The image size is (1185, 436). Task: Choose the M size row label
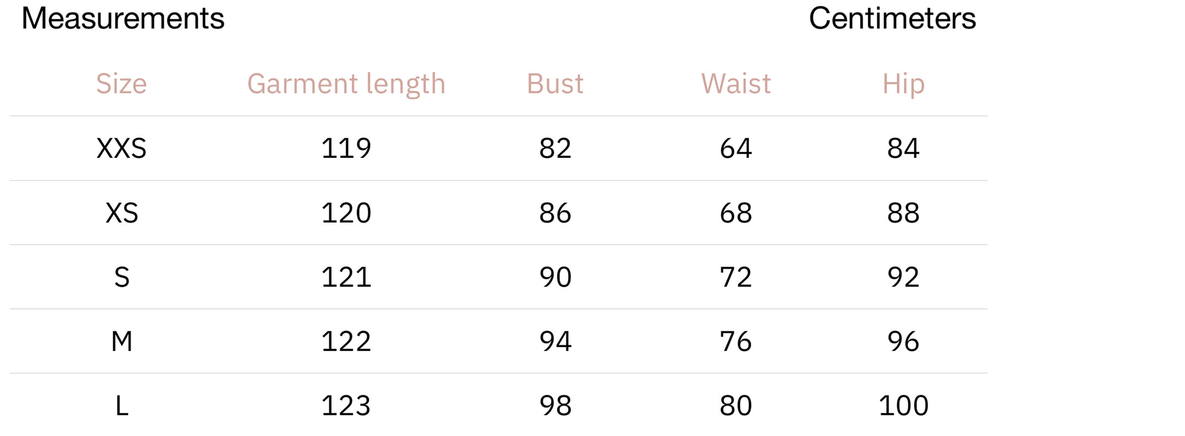122,341
